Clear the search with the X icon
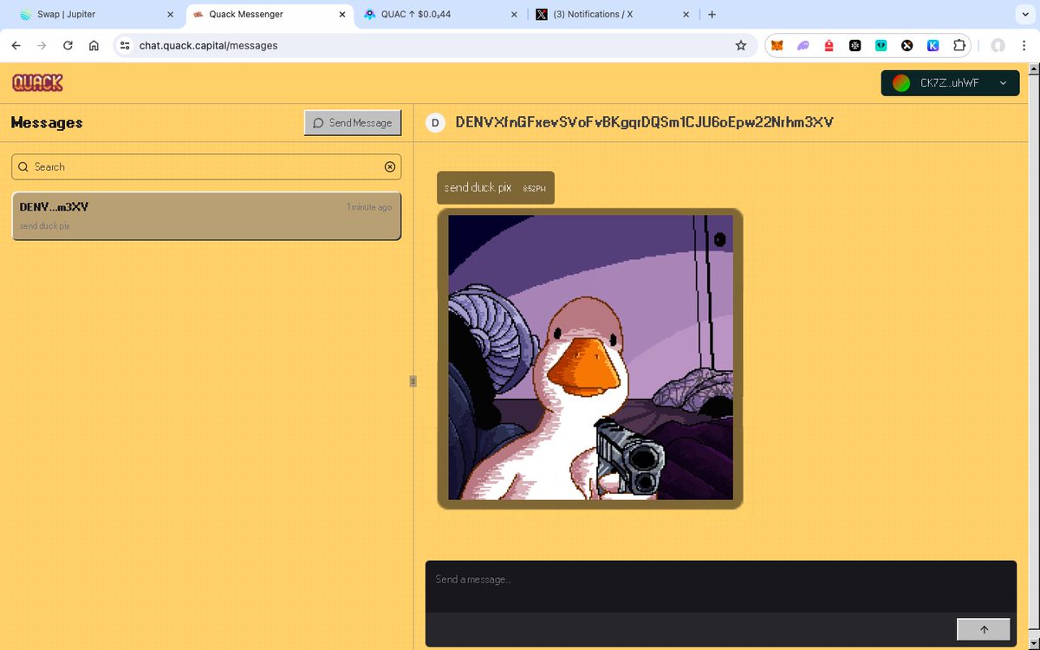The height and width of the screenshot is (650, 1040). (x=390, y=166)
